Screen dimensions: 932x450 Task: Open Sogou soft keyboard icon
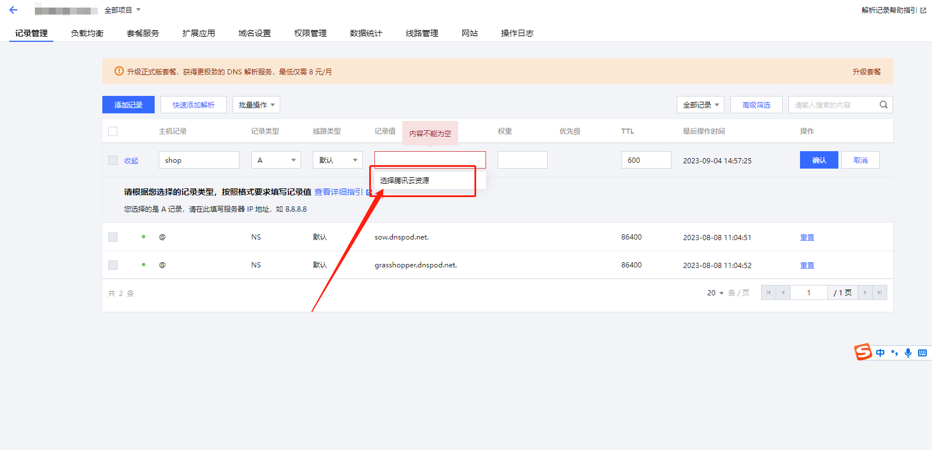(x=922, y=353)
